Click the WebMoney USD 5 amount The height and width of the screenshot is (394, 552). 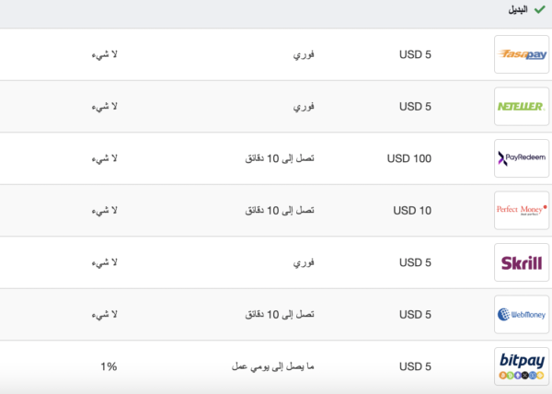coord(415,315)
